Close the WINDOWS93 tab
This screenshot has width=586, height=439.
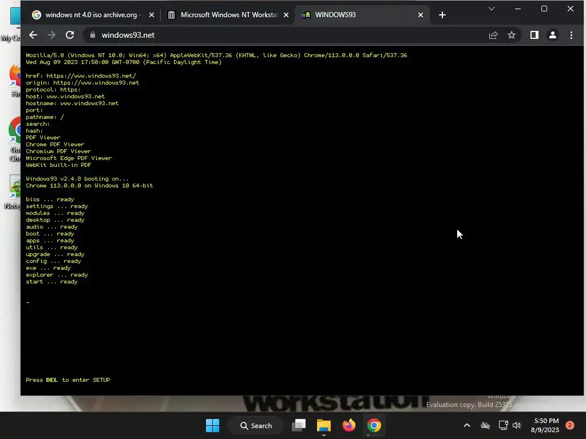421,15
